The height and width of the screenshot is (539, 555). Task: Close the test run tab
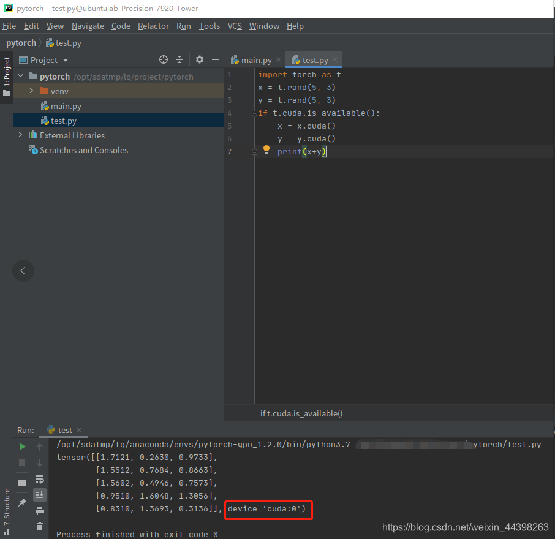point(79,429)
